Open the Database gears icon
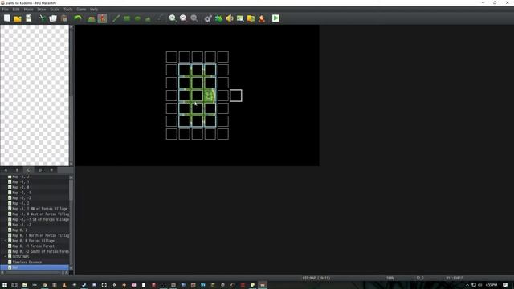Screen dimensions: 514x289 click(x=208, y=18)
